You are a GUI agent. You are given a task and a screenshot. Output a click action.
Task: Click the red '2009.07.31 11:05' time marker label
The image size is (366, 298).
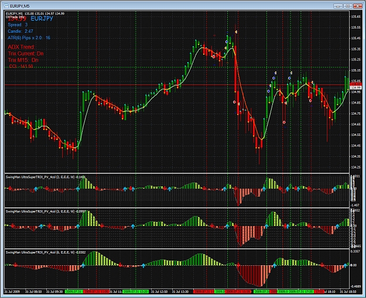(96, 292)
